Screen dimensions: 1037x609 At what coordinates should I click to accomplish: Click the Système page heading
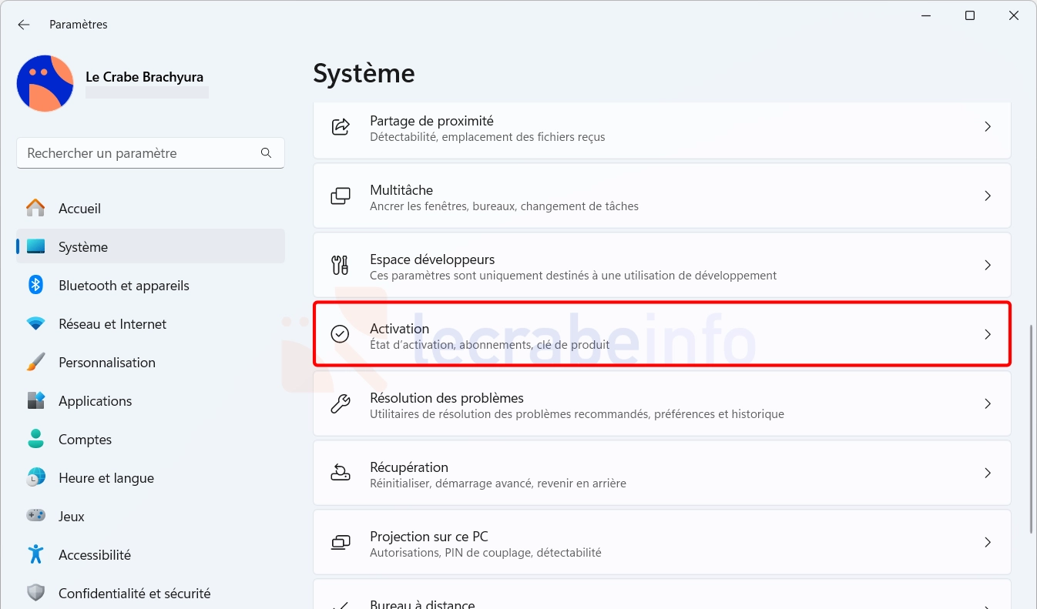click(364, 73)
